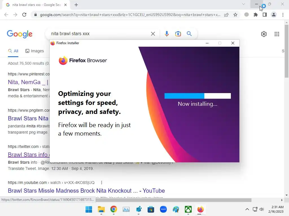
Task: Open File Explorer from taskbar
Action: [x=101, y=209]
